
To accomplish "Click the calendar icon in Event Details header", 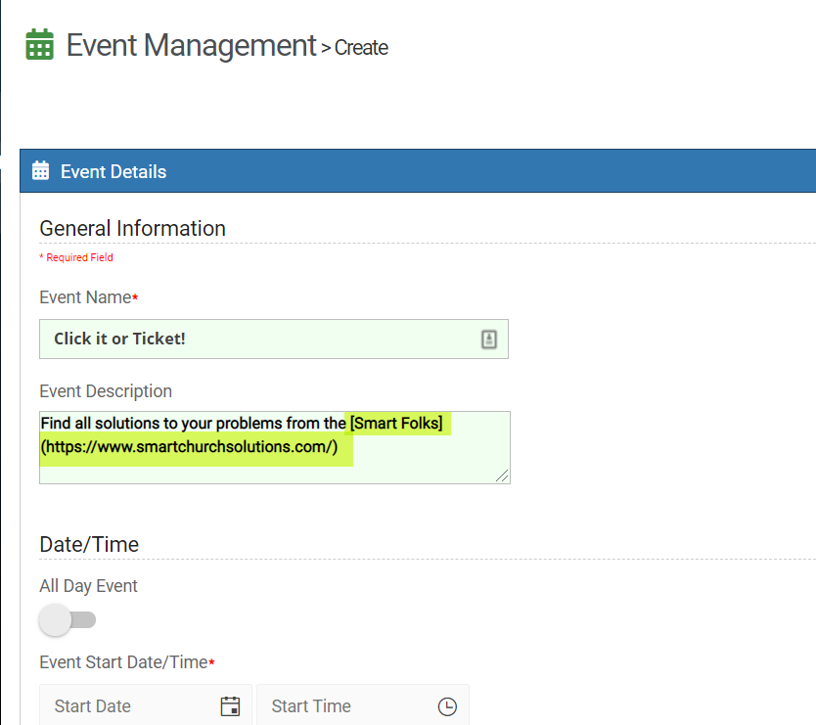I will [x=40, y=171].
